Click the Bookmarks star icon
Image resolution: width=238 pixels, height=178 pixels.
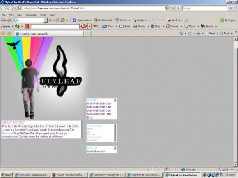tap(74, 20)
